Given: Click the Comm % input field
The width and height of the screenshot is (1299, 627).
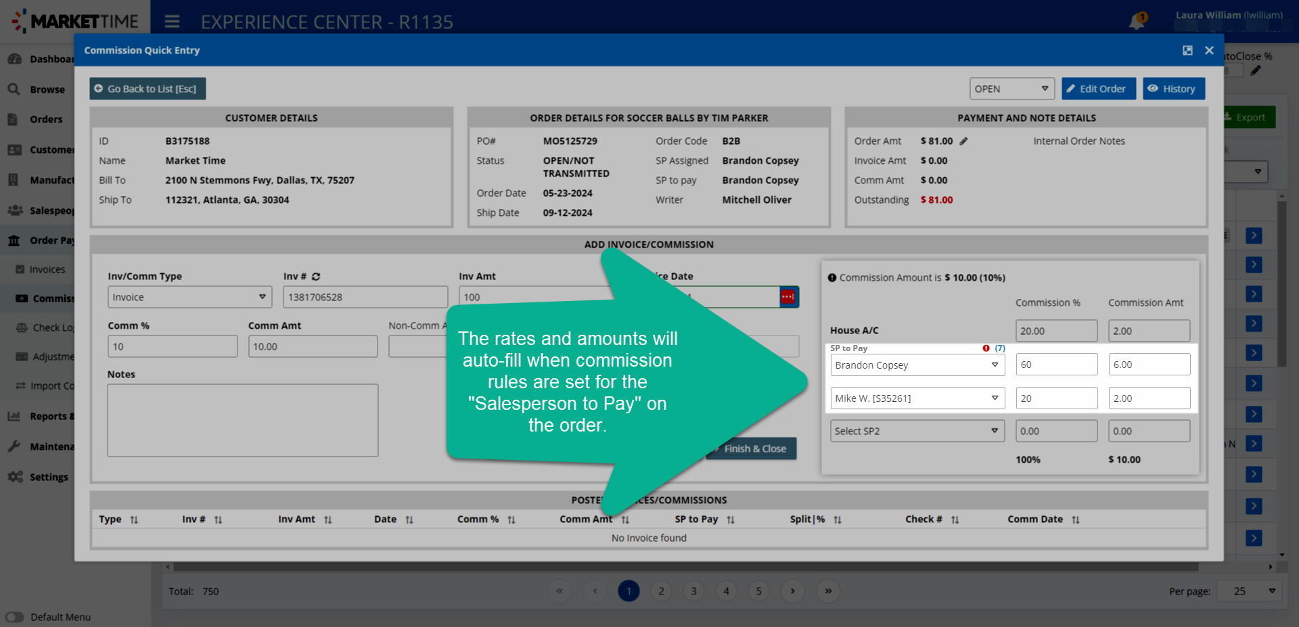Looking at the screenshot, I should (x=173, y=346).
